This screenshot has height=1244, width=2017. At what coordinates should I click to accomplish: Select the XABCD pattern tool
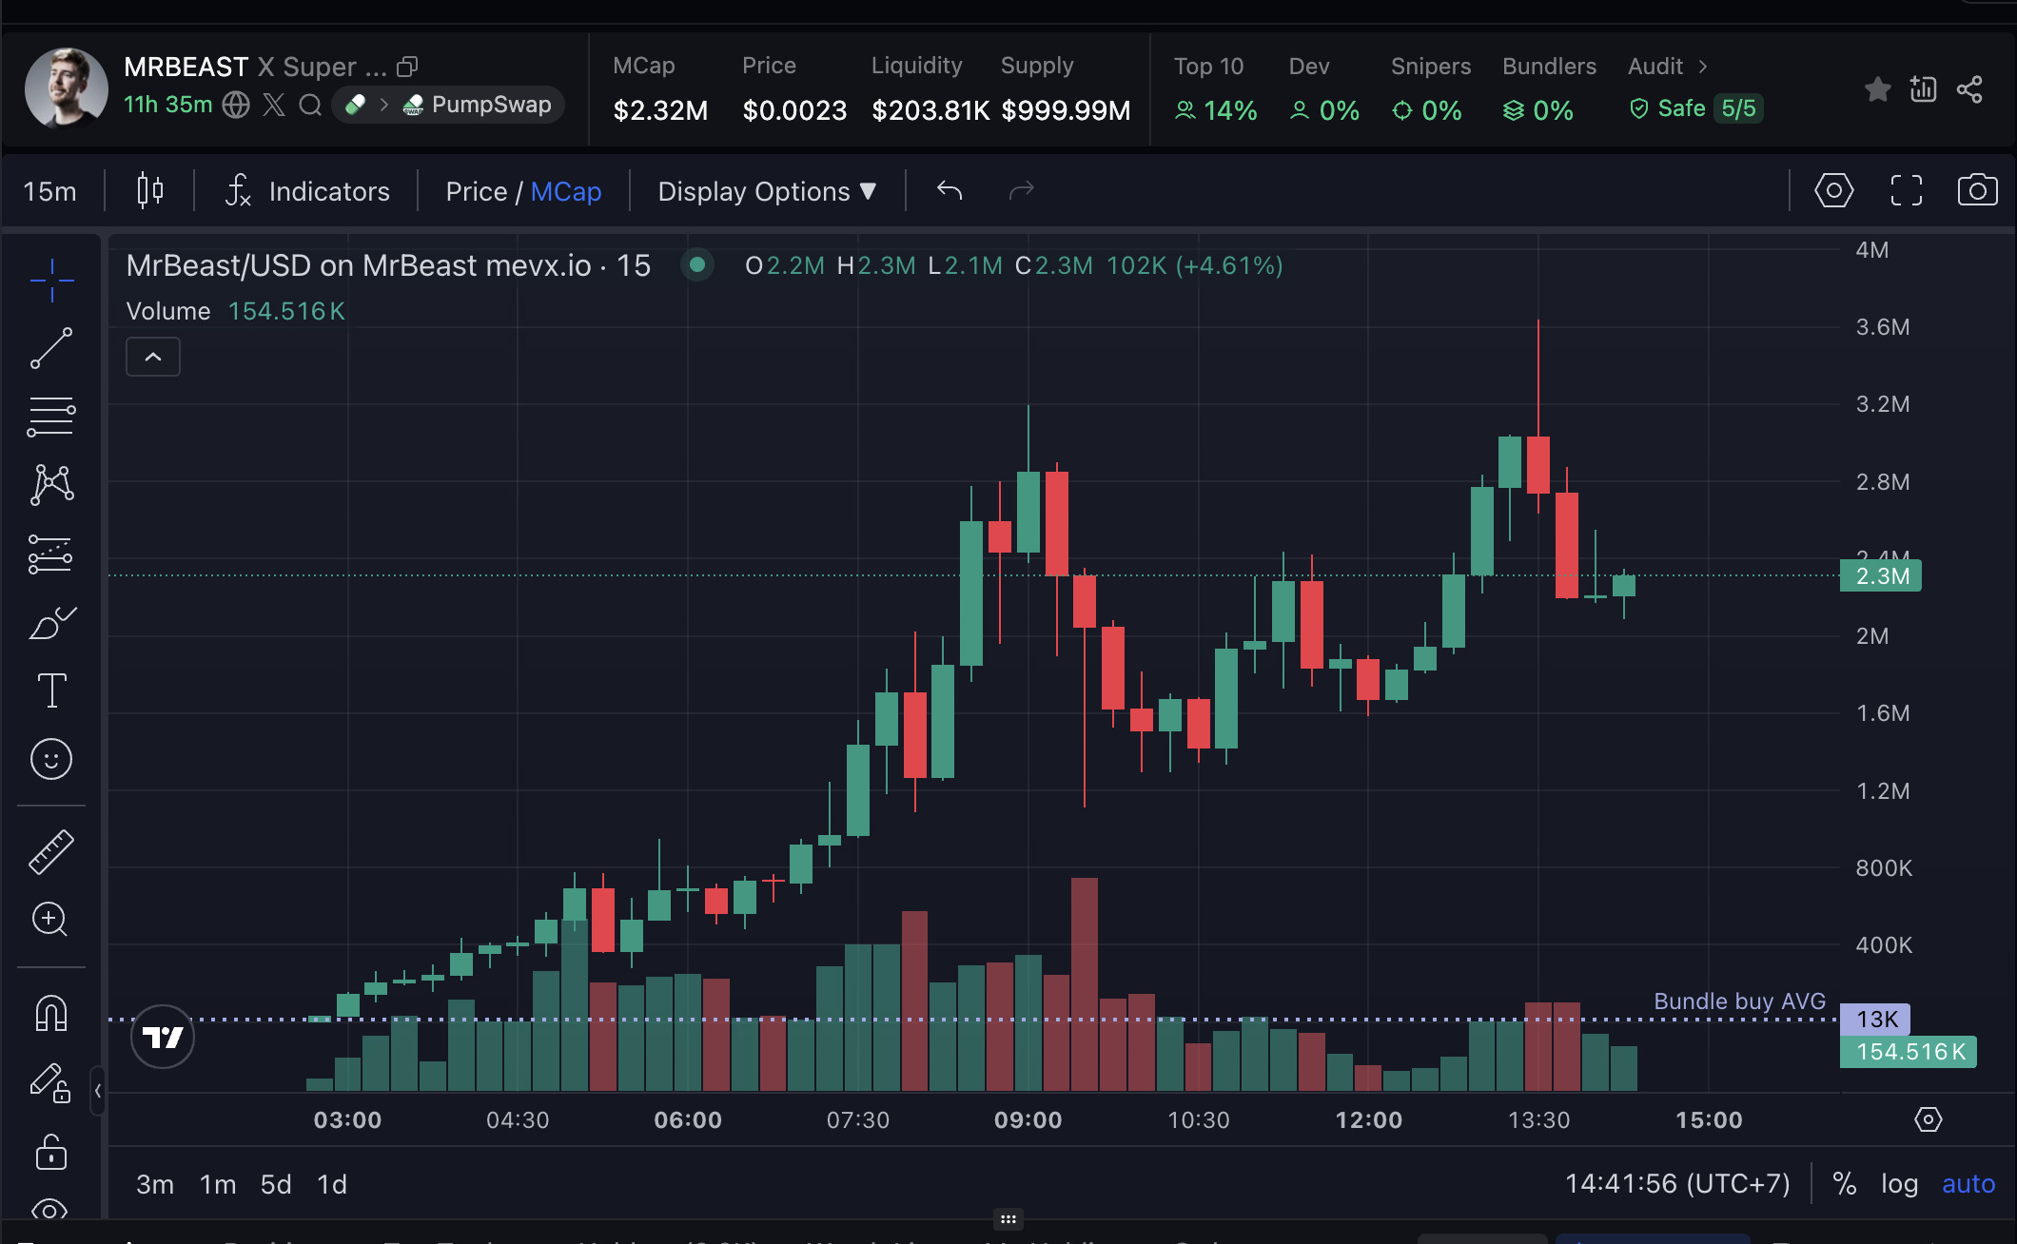tap(51, 485)
